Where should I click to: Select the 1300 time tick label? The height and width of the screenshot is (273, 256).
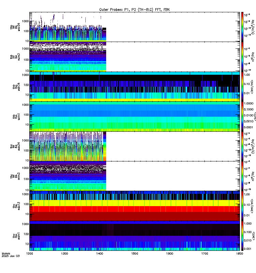click(65, 254)
